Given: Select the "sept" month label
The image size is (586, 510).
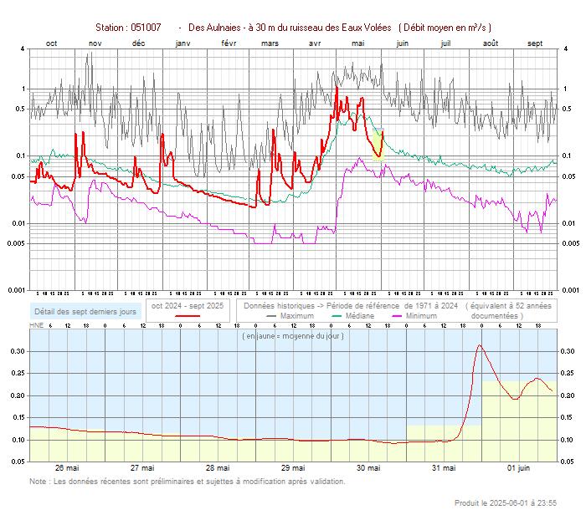Looking at the screenshot, I should click(x=535, y=43).
